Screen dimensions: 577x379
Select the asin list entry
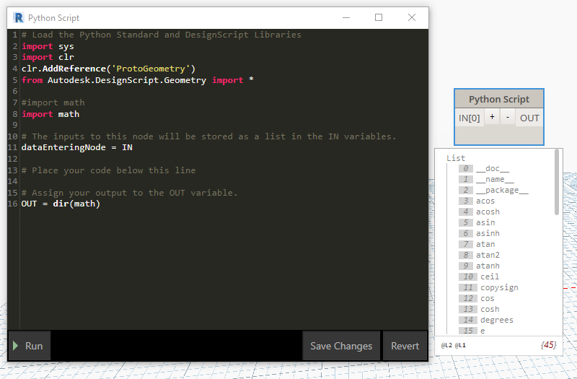485,222
